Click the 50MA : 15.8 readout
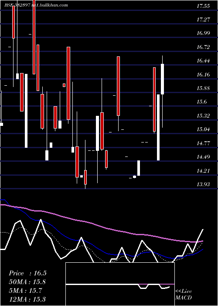Screen dimensions: 218x306 [27, 282]
